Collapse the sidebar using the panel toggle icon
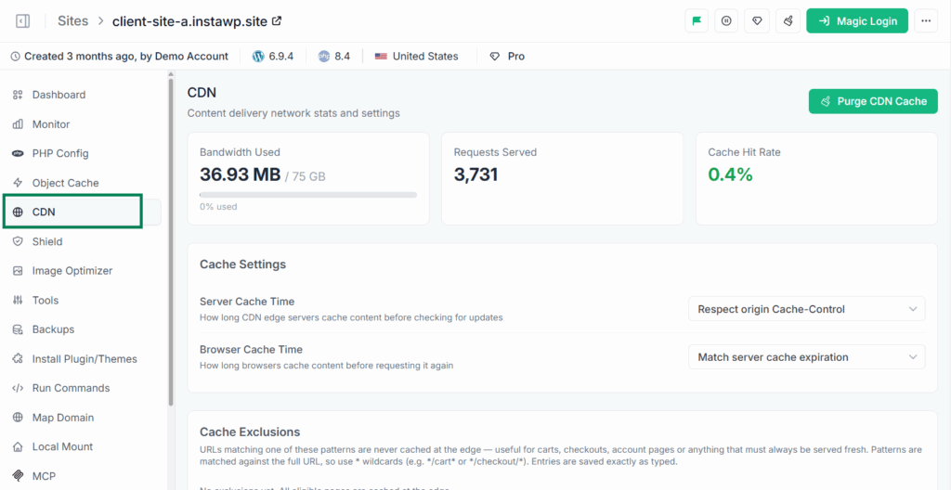 click(x=22, y=21)
